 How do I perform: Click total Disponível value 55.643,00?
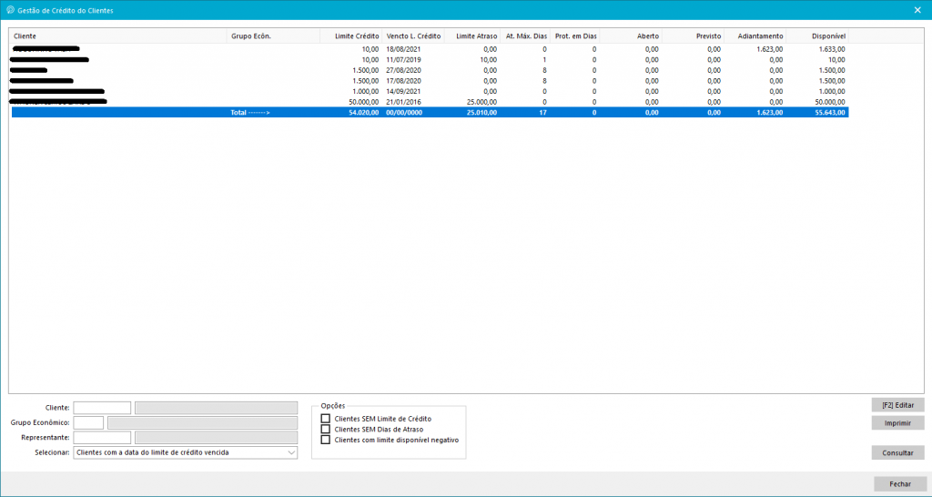coord(830,112)
